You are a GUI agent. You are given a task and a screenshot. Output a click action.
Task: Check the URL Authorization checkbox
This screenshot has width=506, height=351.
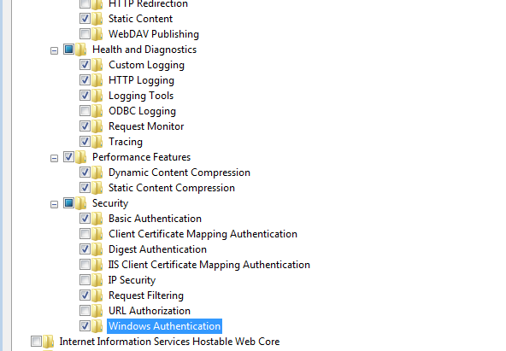click(x=85, y=310)
